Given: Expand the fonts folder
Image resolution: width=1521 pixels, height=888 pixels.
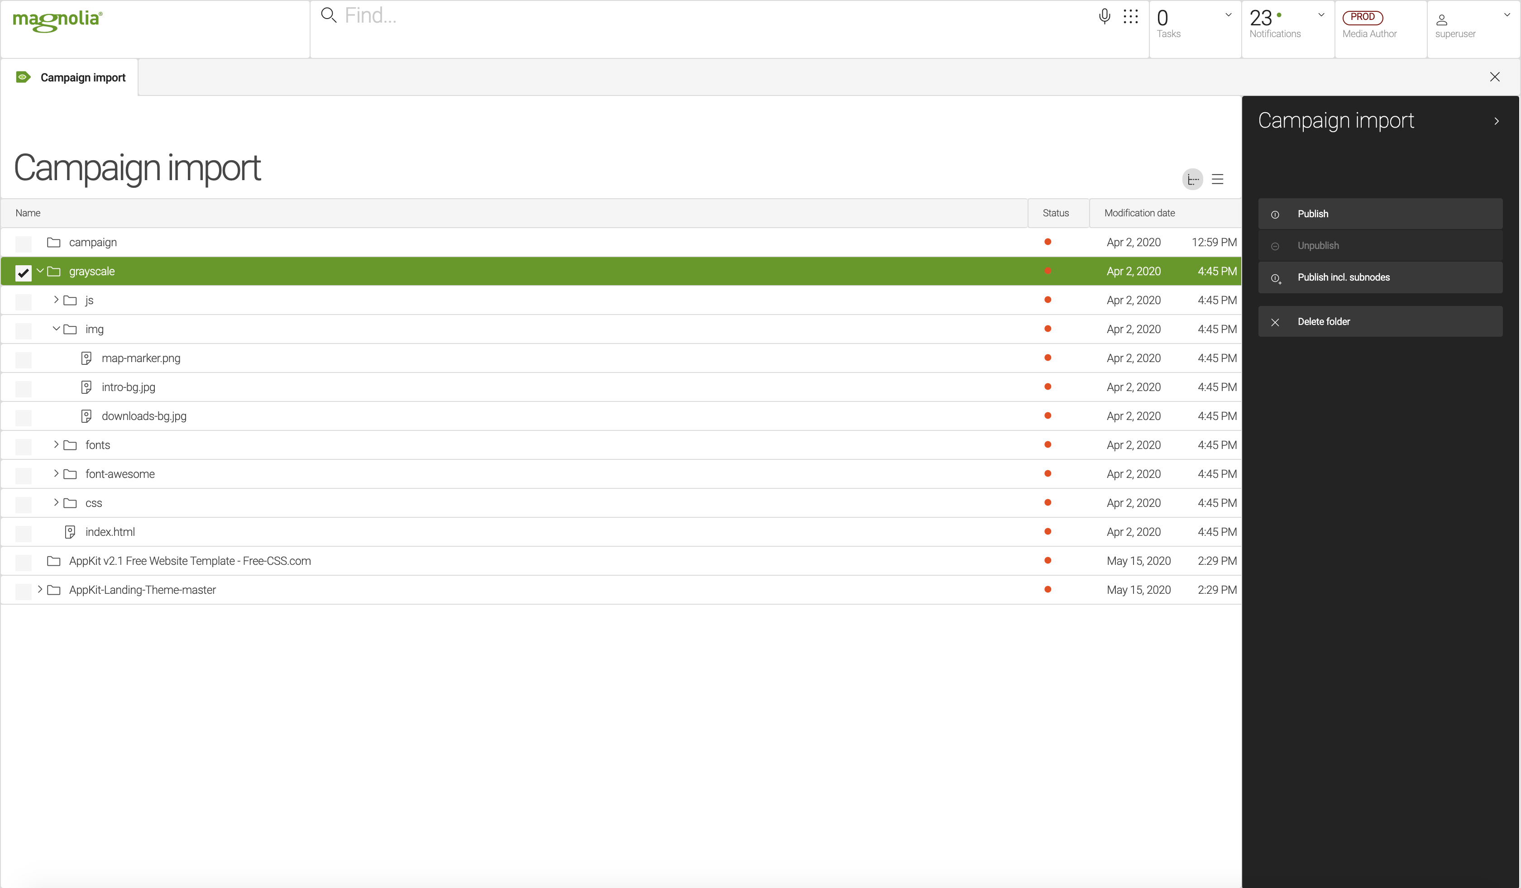Looking at the screenshot, I should [x=56, y=444].
